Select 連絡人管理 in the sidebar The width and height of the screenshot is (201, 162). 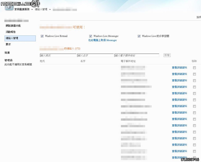[x=20, y=38]
